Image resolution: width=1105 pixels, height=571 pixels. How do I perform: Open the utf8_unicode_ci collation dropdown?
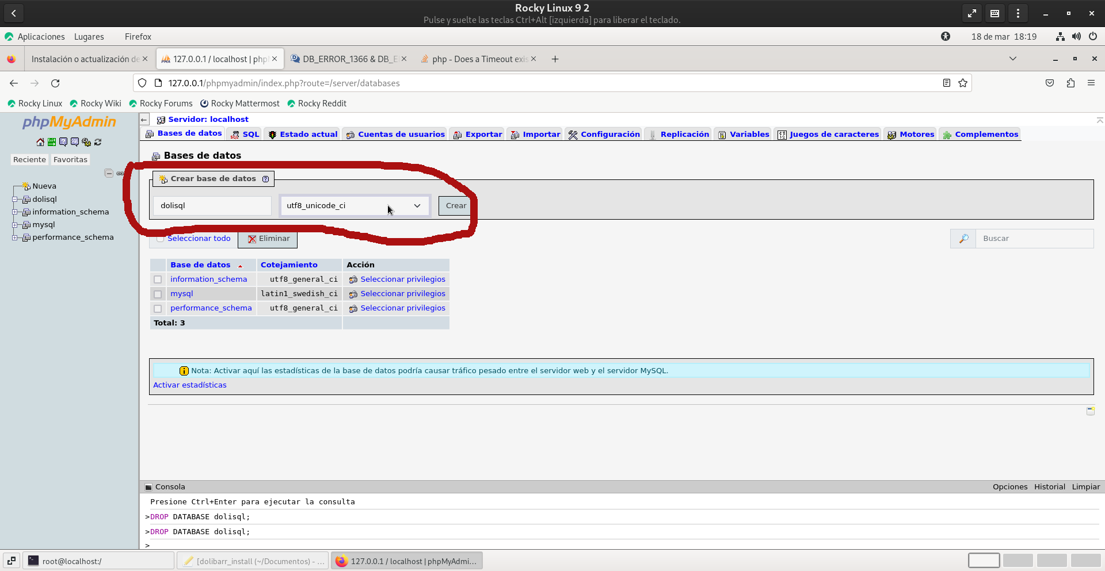354,206
